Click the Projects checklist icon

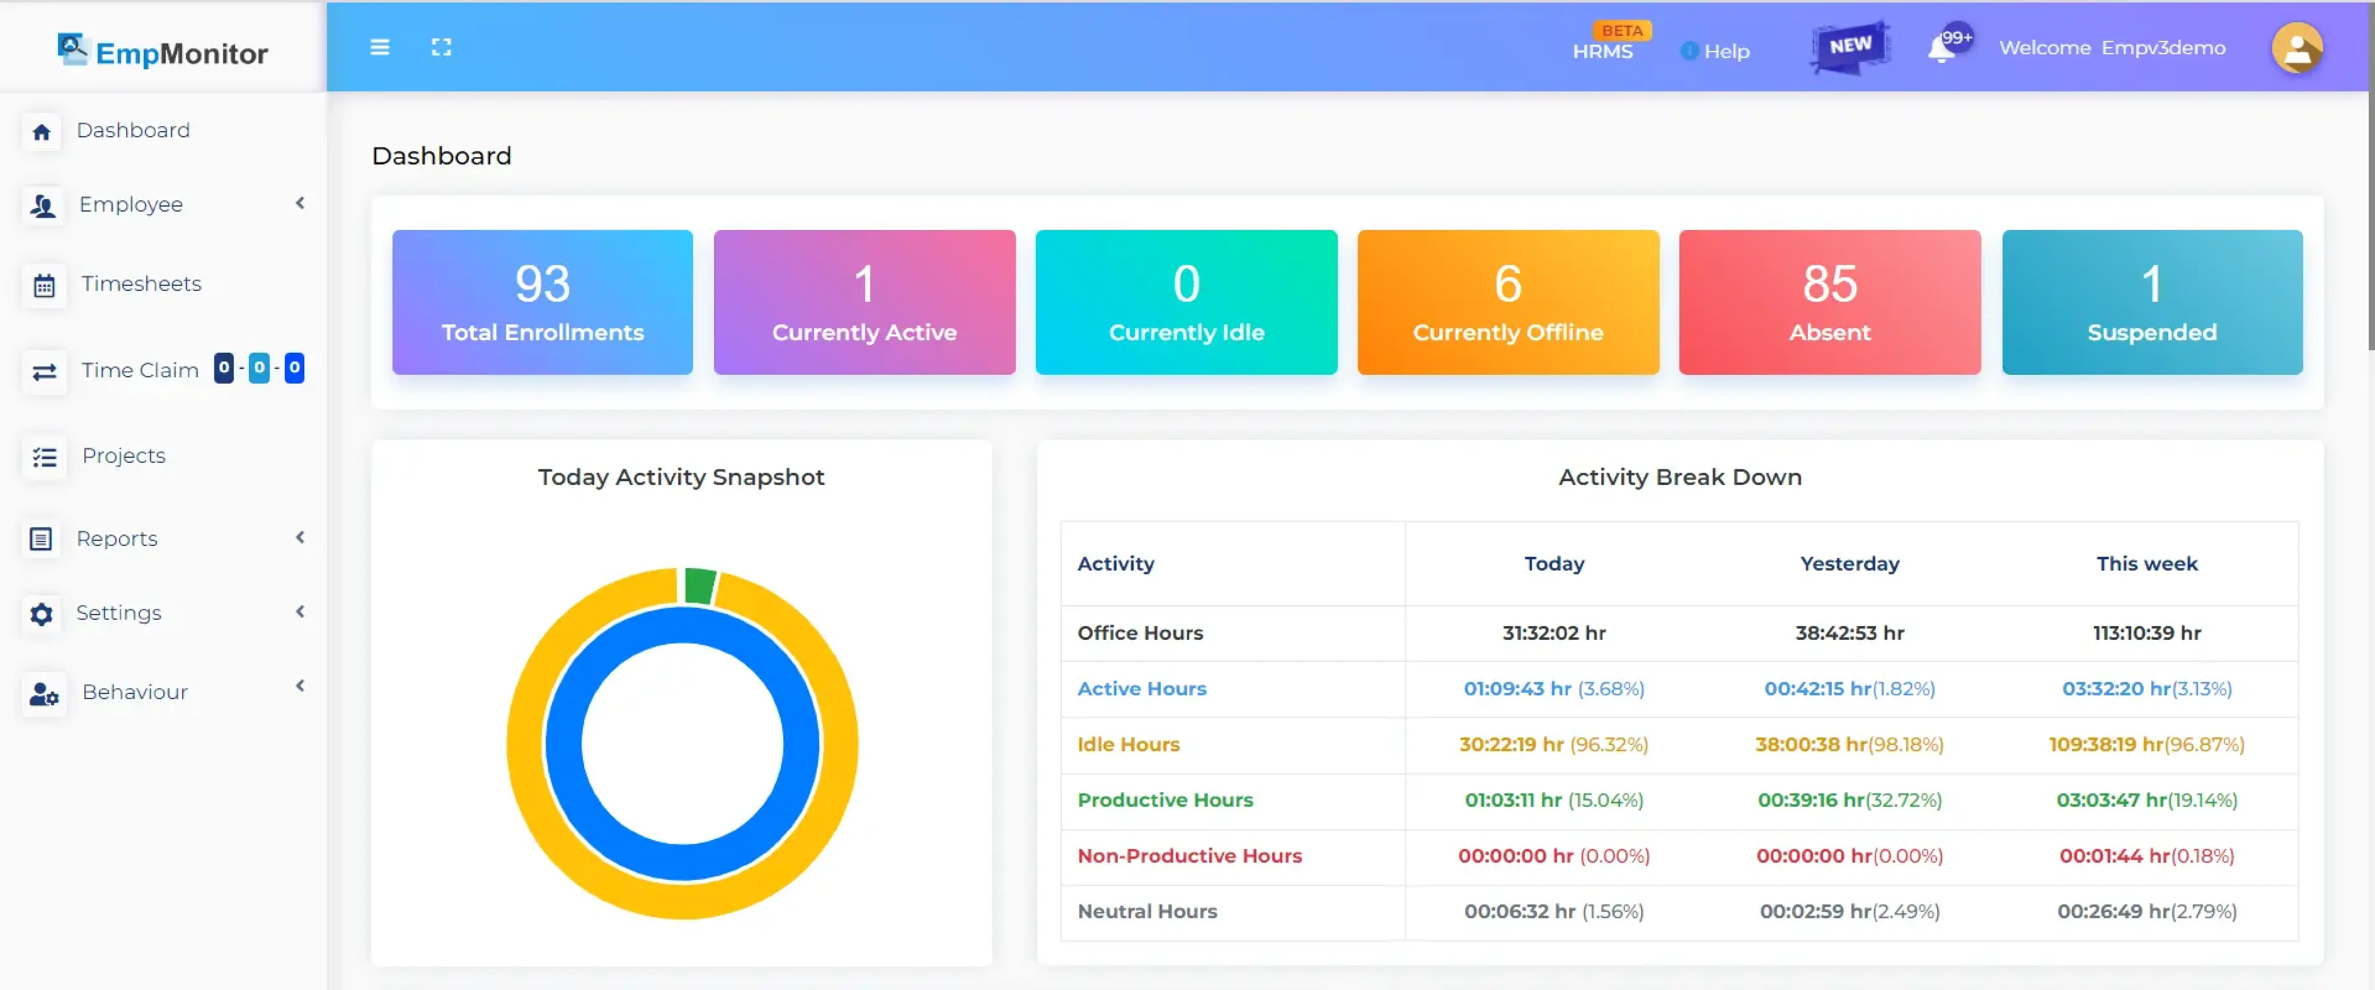[44, 456]
